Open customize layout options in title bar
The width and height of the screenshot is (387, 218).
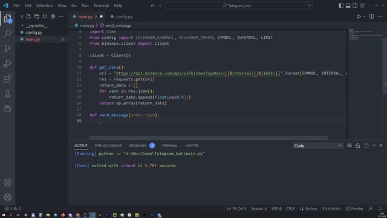362,5
